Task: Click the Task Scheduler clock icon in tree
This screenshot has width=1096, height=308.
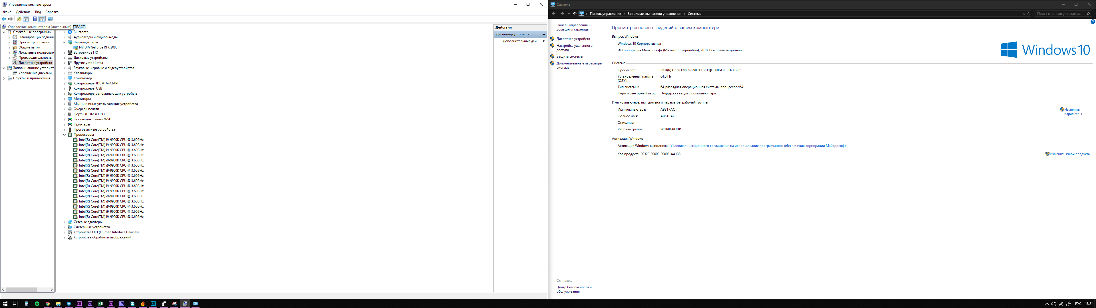Action: (15, 37)
